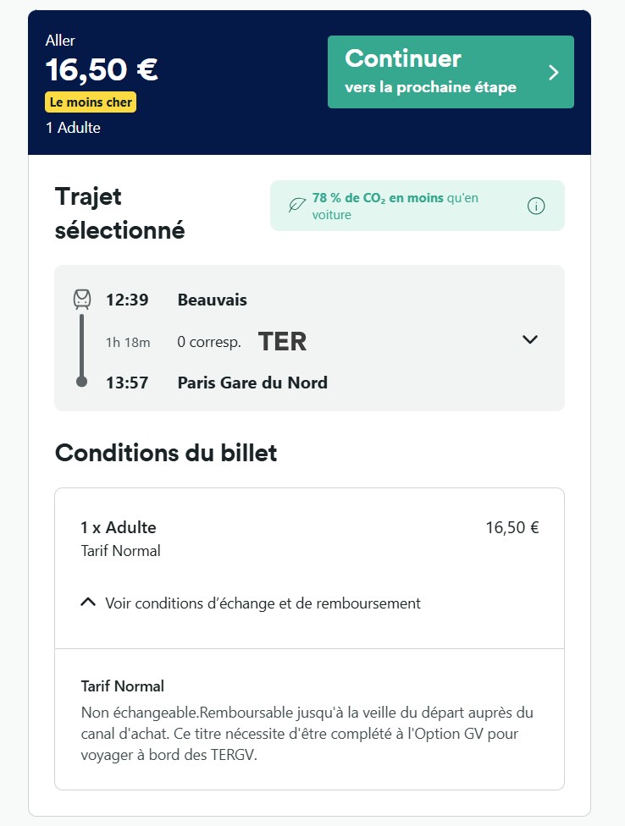The width and height of the screenshot is (625, 826).
Task: Click 'Paris Gare du Nord' station name
Action: tap(252, 382)
